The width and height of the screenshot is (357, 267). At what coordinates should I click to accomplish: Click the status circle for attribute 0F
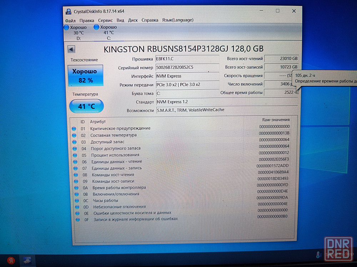point(77,220)
